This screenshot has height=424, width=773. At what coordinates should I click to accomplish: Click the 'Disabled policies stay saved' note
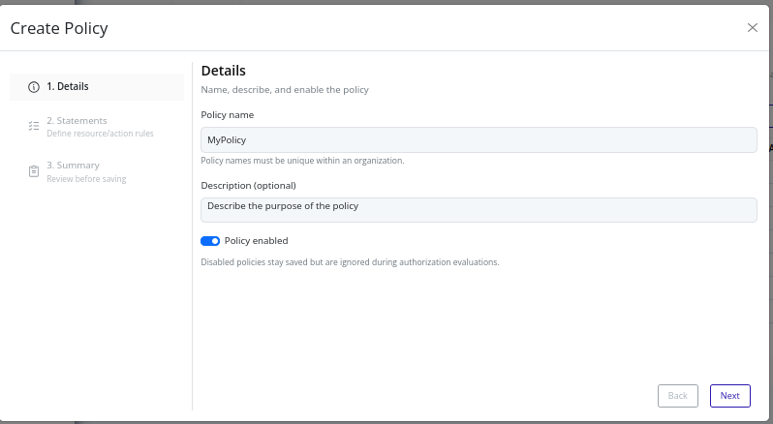click(350, 262)
